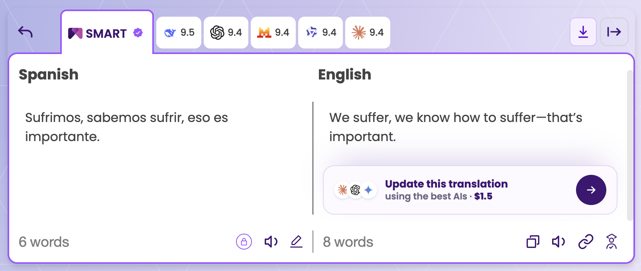The image size is (641, 271).
Task: Edit the Spanish source text with the pencil icon
Action: (x=296, y=242)
